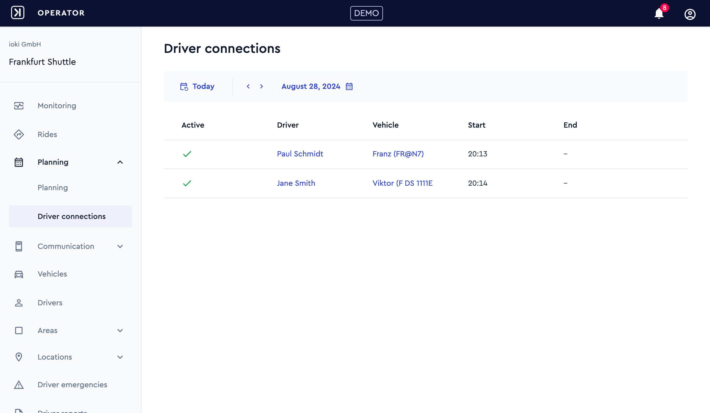Screen dimensions: 710x413
Task: Expand the Areas menu chevron
Action: (x=120, y=331)
